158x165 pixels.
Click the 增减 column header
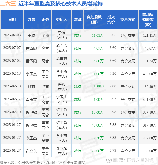(78, 19)
